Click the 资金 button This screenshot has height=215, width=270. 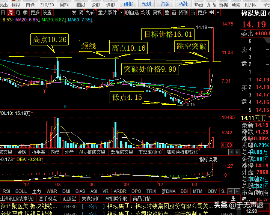click(x=165, y=4)
